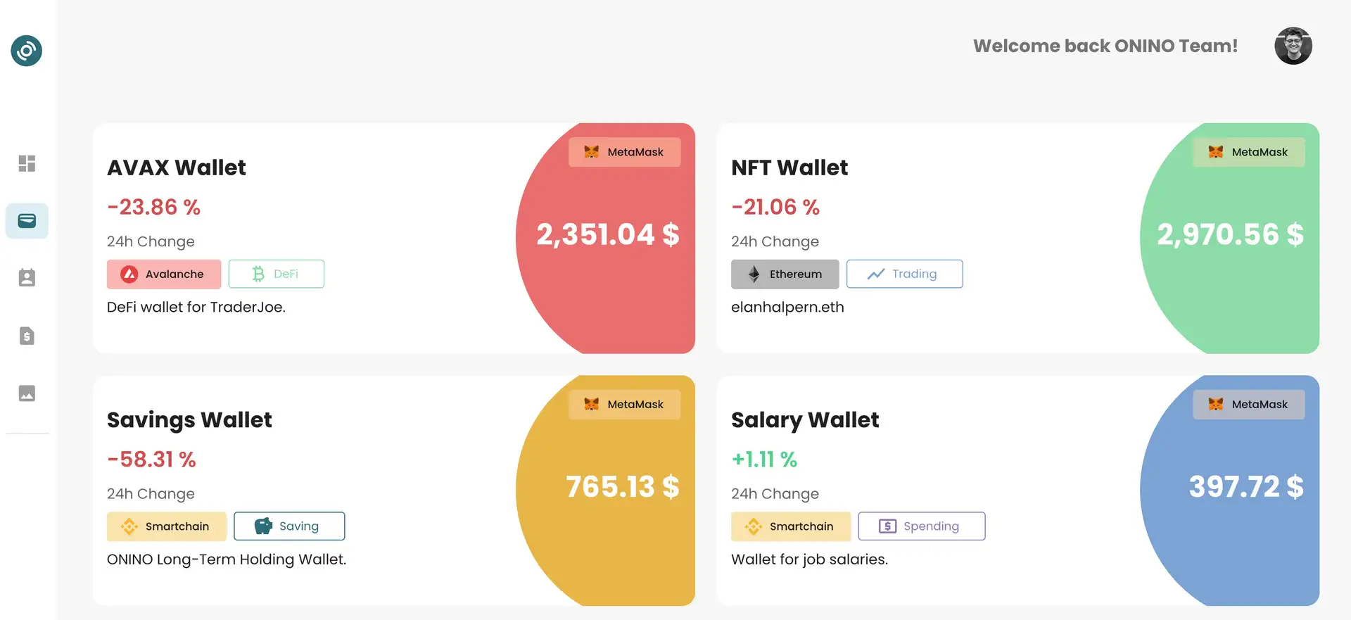1351x620 pixels.
Task: Click the blue 397.72 $ balance area
Action: point(1245,487)
